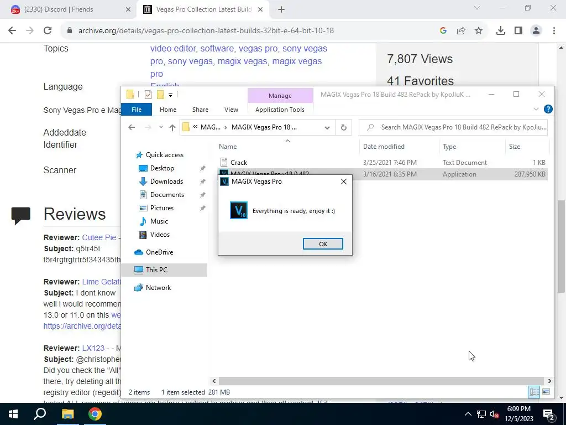Open the Quick Access Toolbar customize dropdown

pyautogui.click(x=170, y=95)
